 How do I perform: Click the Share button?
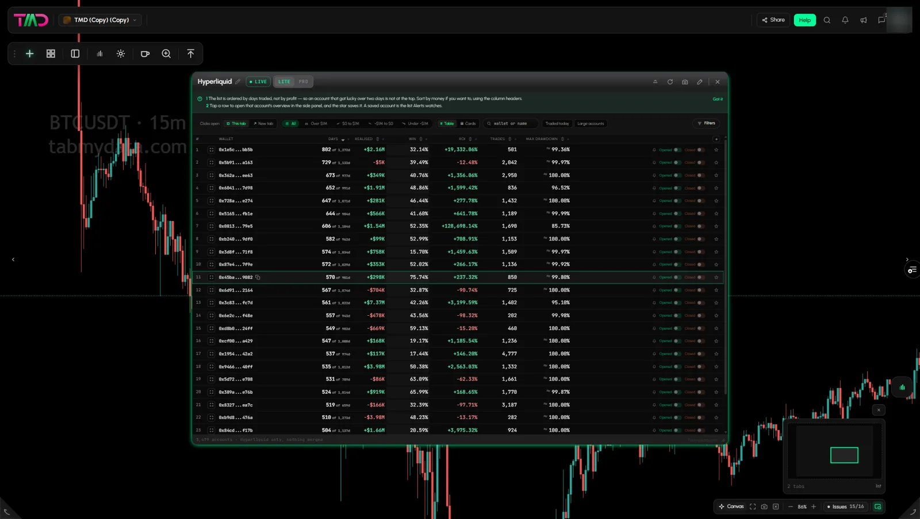pos(773,20)
